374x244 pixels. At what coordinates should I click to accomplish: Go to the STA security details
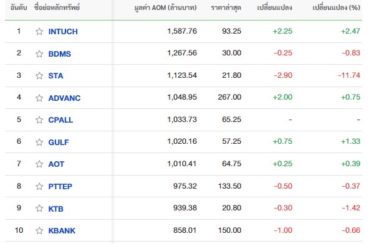55,76
